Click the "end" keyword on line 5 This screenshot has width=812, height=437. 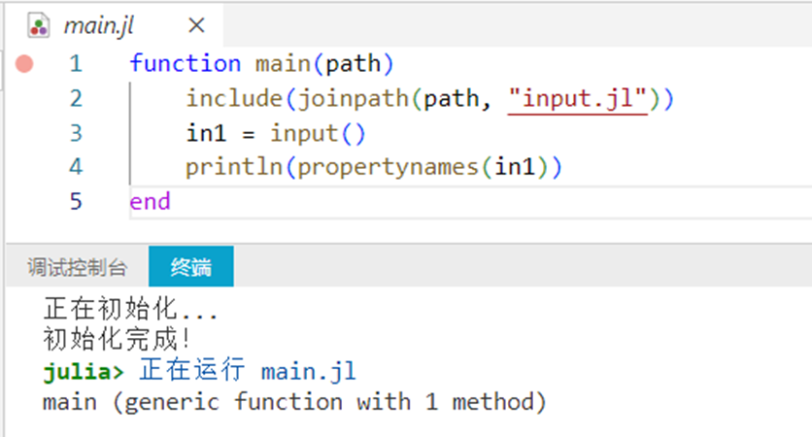click(x=150, y=201)
